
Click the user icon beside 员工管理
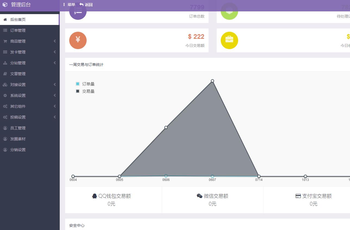pos(5,128)
